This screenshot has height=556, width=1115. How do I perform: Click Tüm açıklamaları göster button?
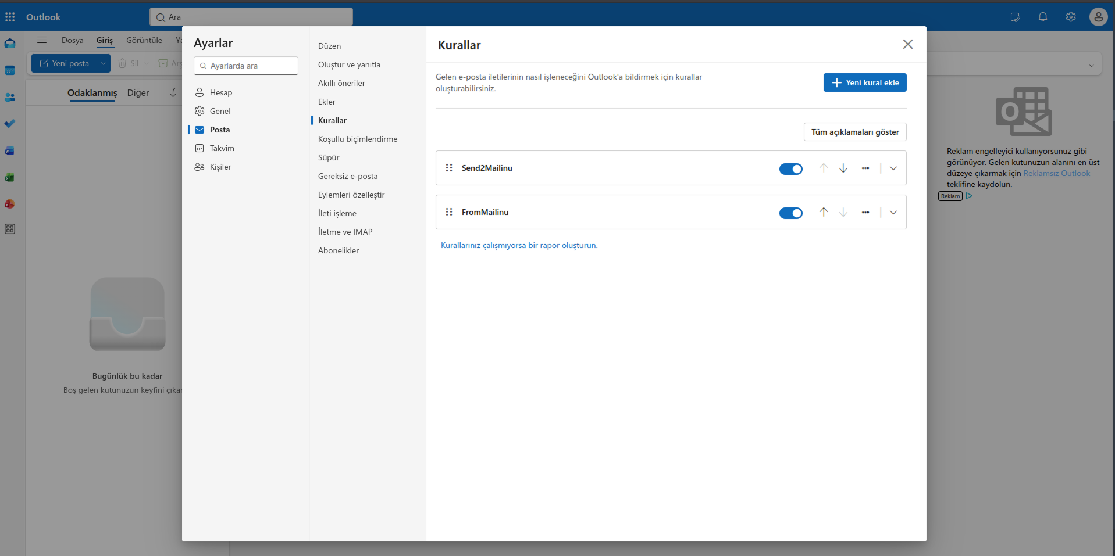pyautogui.click(x=855, y=132)
